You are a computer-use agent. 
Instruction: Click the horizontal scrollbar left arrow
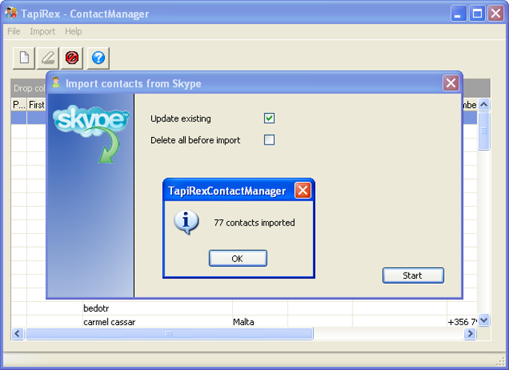[x=17, y=333]
